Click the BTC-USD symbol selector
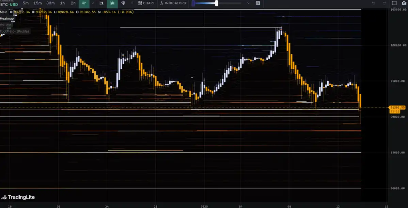Screen dimensions: 408x208 (x=9, y=4)
